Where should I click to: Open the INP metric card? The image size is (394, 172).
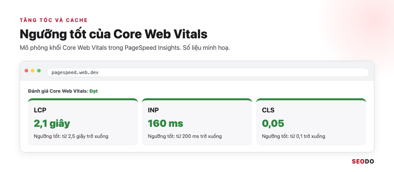pyautogui.click(x=197, y=122)
